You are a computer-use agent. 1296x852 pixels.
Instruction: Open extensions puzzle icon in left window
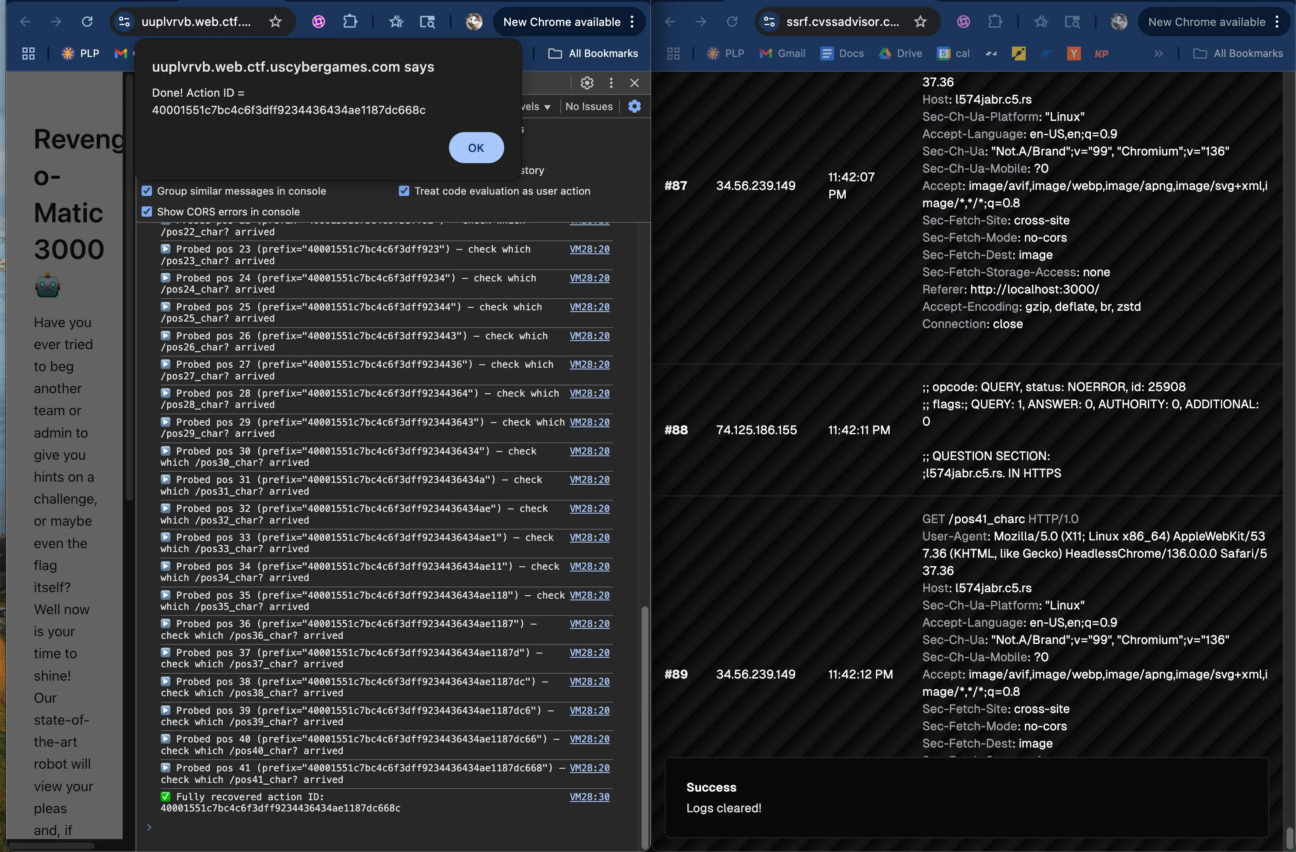click(x=350, y=22)
